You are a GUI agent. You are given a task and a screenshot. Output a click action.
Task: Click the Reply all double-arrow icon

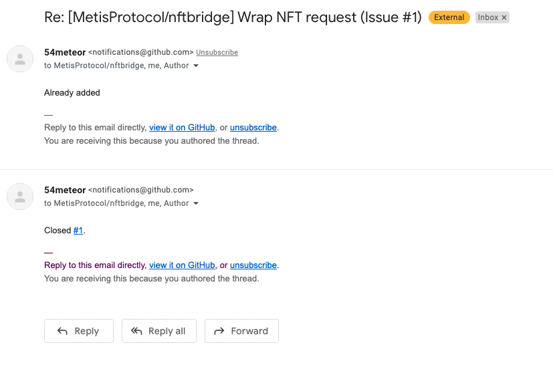137,331
